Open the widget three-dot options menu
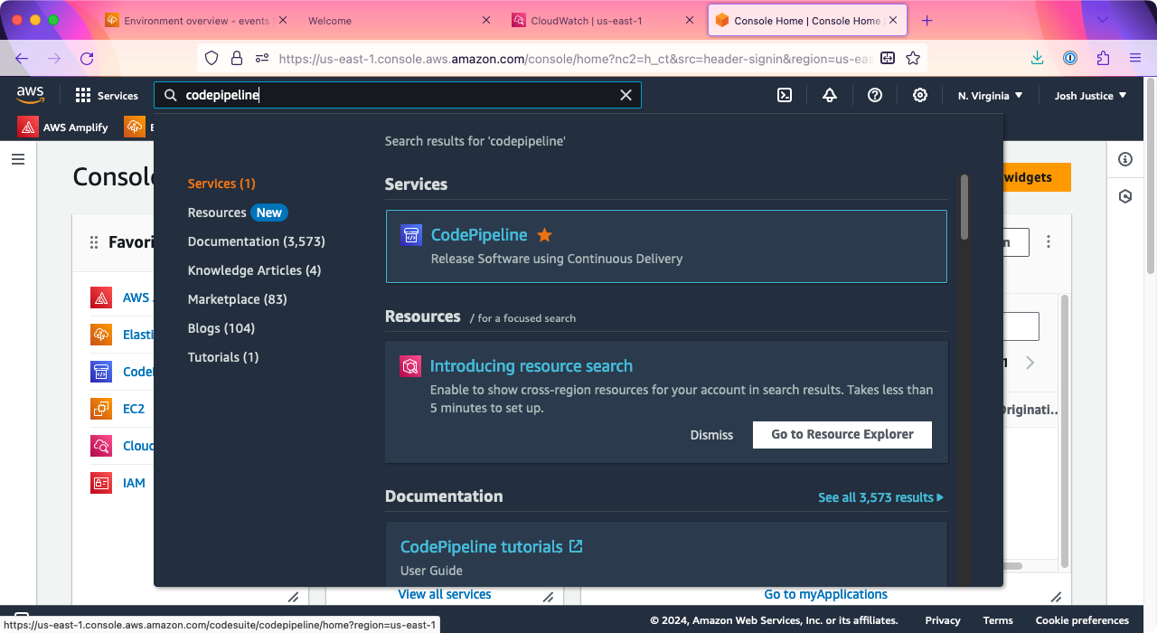 click(x=1049, y=242)
